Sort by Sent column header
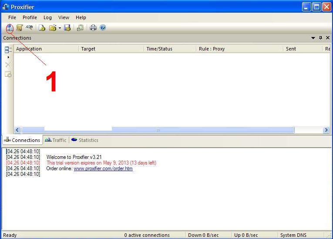Viewport: 333px width, 239px height. [x=303, y=49]
